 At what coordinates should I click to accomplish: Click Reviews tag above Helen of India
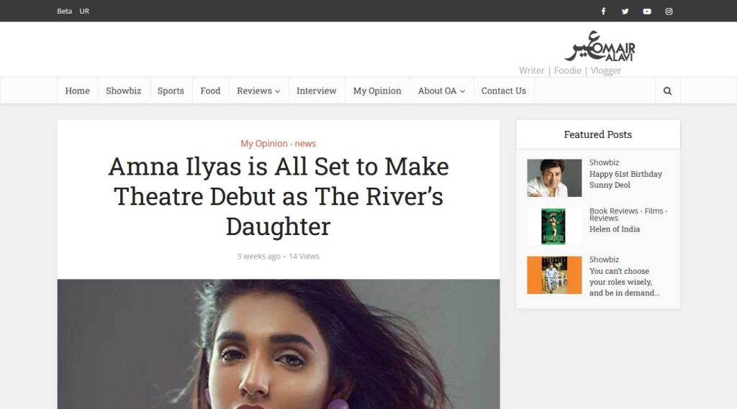pyautogui.click(x=604, y=219)
